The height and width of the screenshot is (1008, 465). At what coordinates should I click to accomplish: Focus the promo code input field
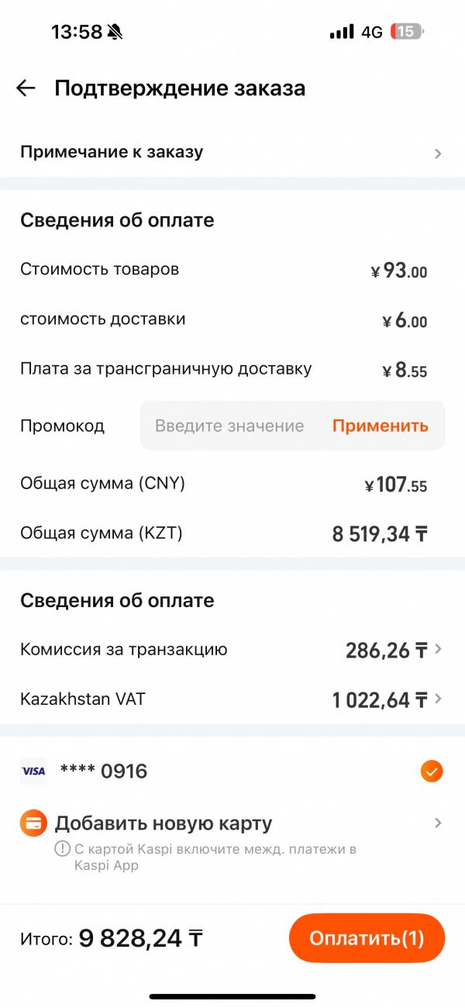229,426
